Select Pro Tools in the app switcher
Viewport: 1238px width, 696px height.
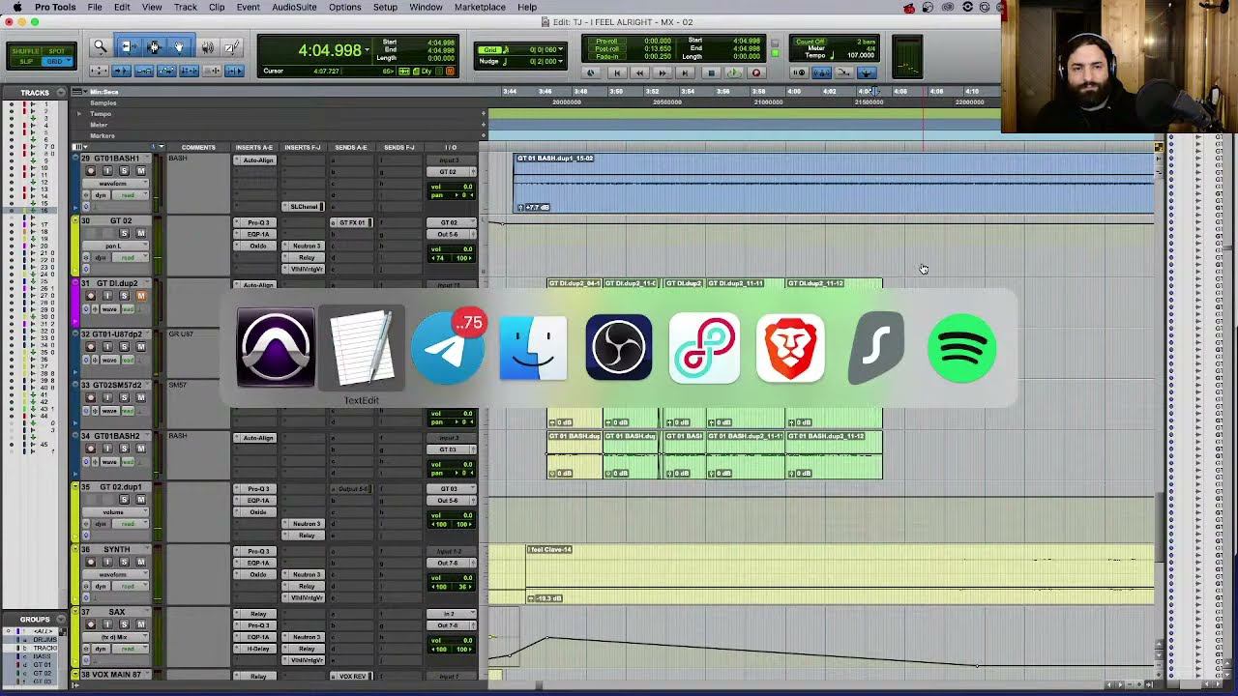tap(276, 347)
